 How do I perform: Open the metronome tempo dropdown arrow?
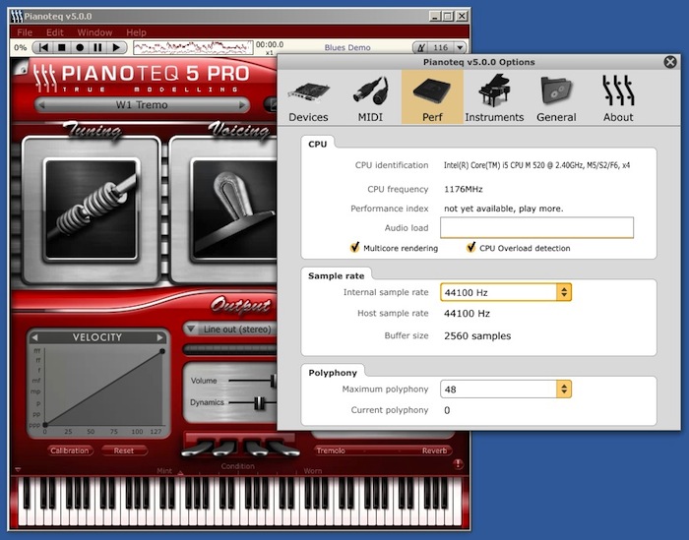coord(460,47)
